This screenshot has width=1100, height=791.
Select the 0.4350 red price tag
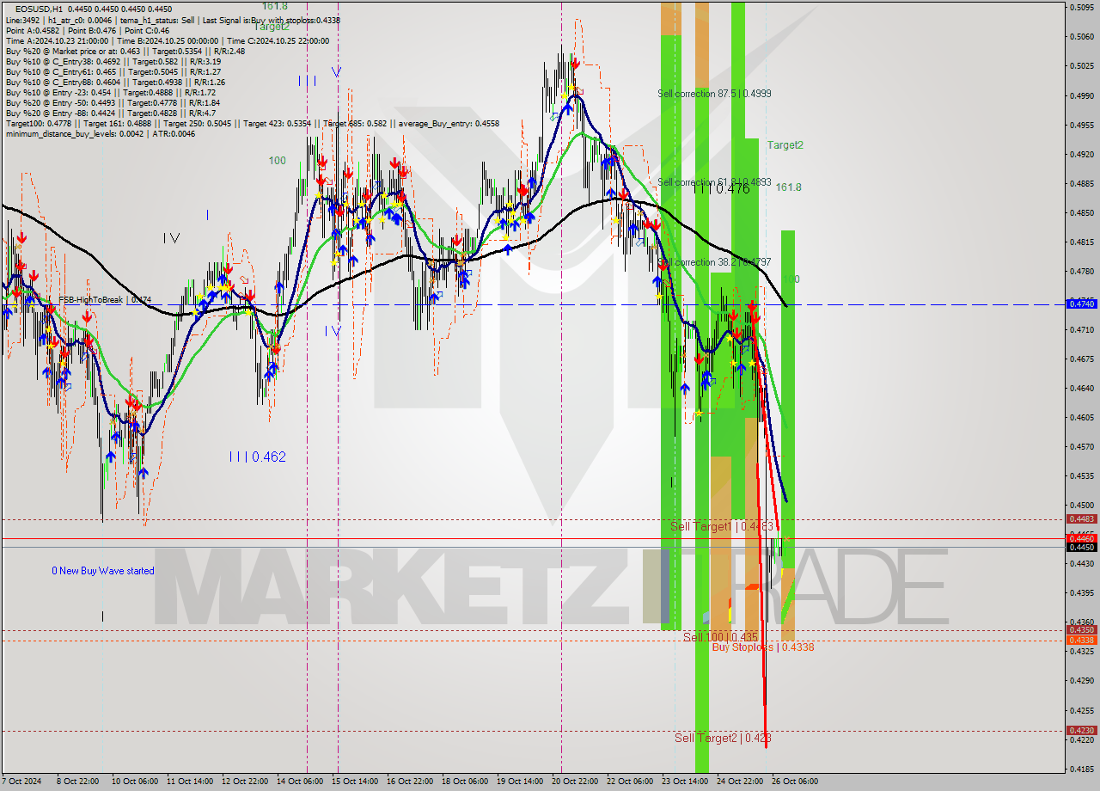coord(1081,630)
